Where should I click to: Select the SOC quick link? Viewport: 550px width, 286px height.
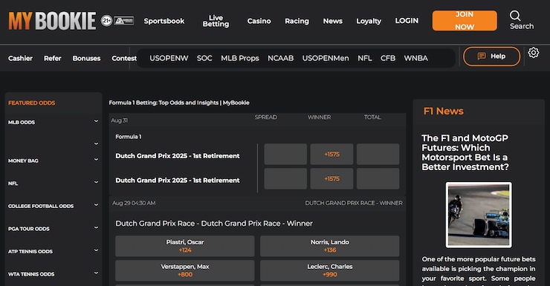[204, 58]
